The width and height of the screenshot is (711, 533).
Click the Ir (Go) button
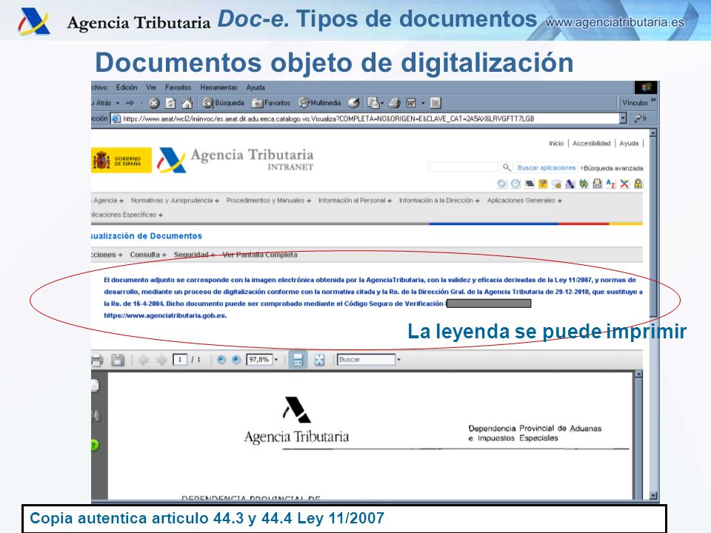(640, 118)
